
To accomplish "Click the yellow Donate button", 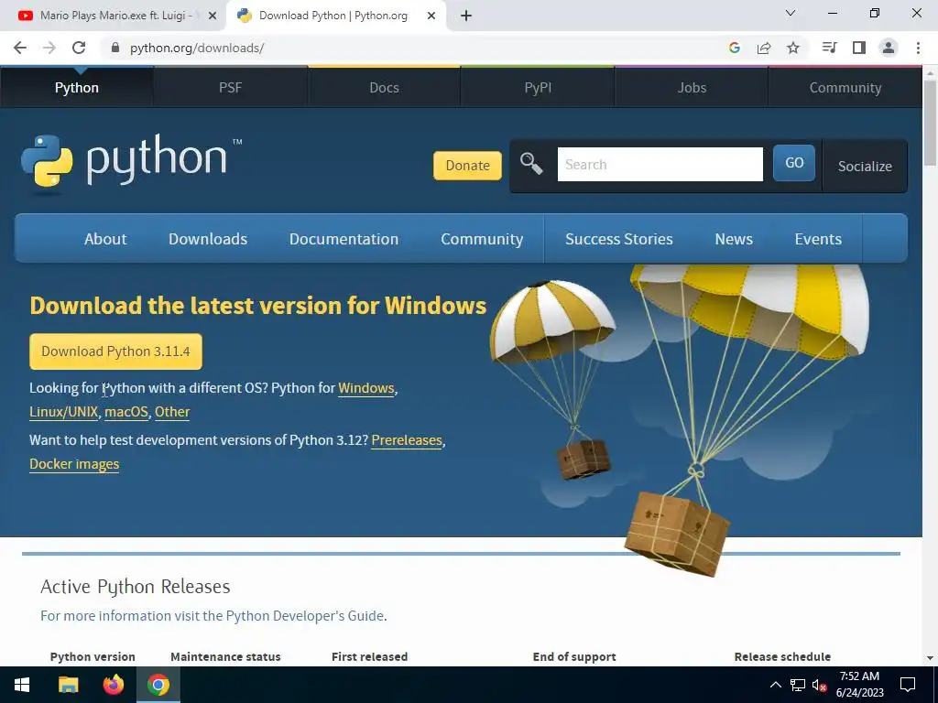I will pos(467,166).
